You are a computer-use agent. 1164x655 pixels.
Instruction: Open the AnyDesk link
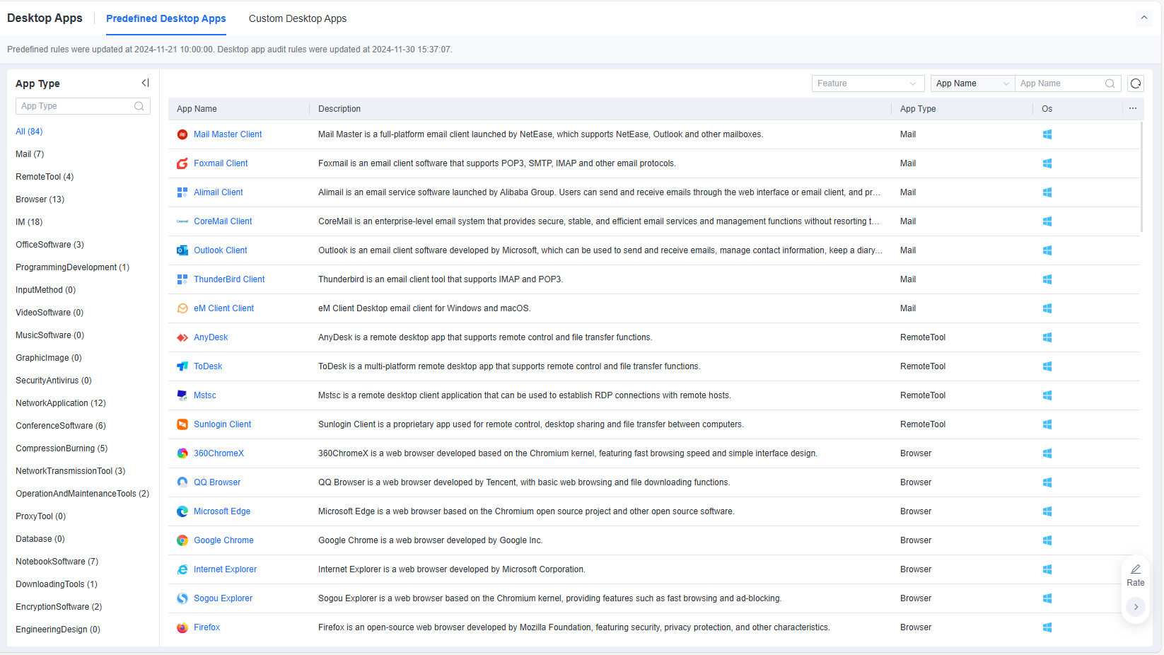211,337
